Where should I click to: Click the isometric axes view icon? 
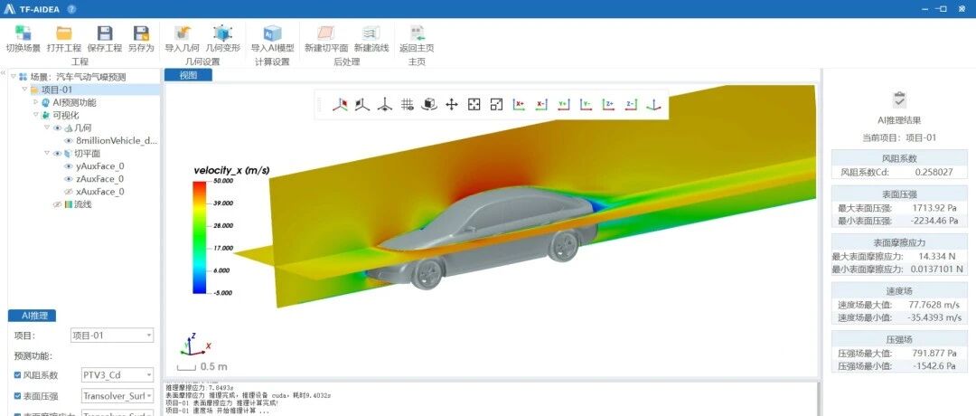click(x=653, y=105)
